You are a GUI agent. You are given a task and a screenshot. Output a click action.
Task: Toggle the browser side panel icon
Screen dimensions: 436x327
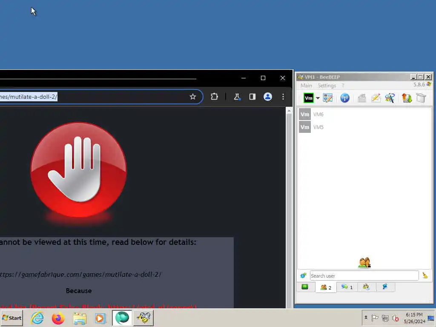(252, 97)
